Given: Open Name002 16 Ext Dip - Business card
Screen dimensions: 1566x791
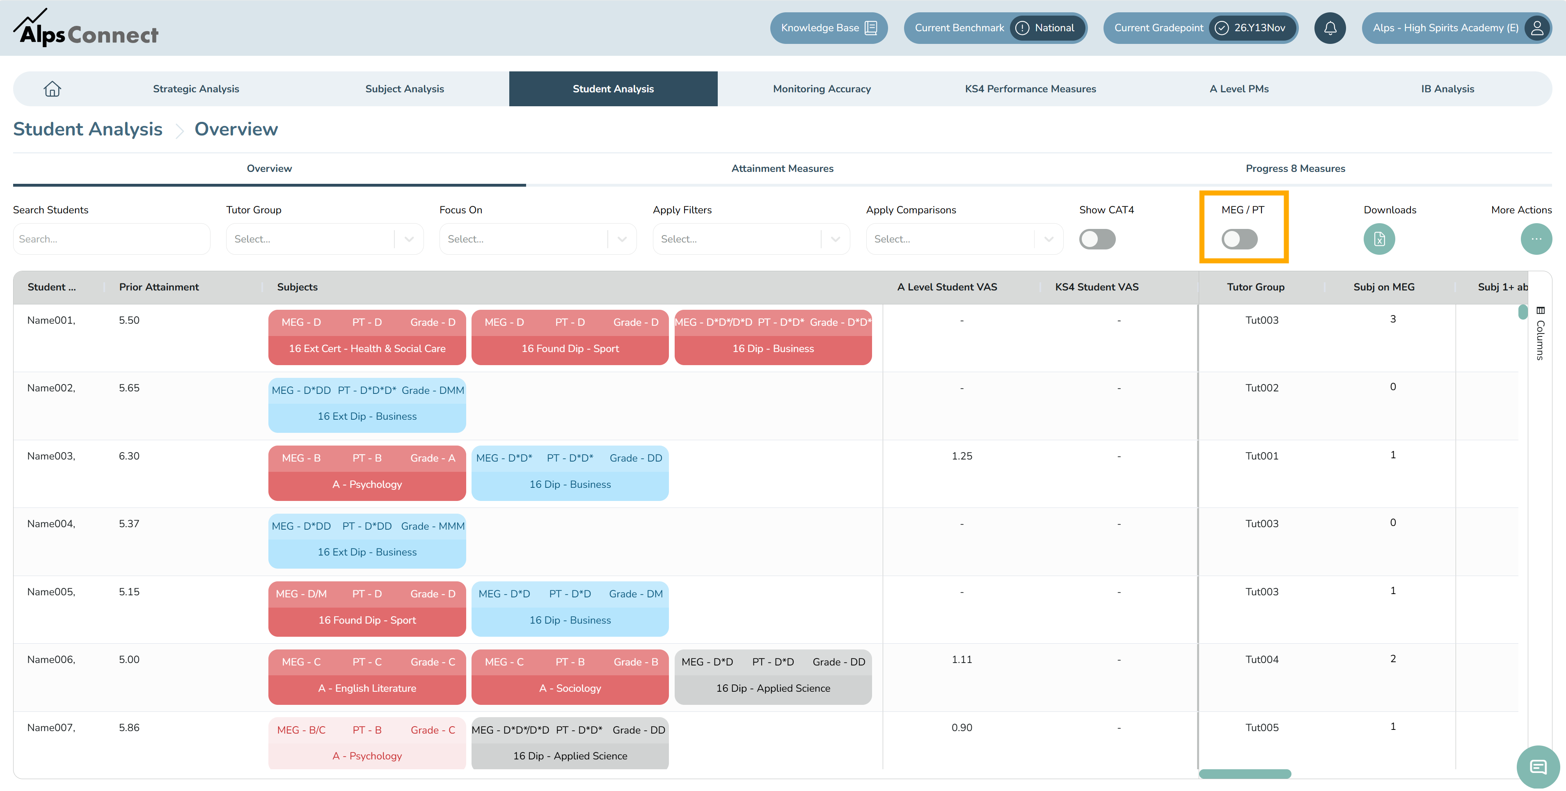Looking at the screenshot, I should coord(367,406).
